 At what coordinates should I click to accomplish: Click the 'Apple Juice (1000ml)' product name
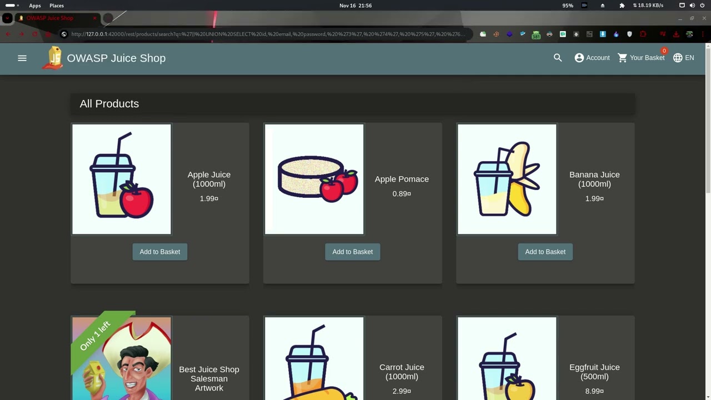coord(209,179)
